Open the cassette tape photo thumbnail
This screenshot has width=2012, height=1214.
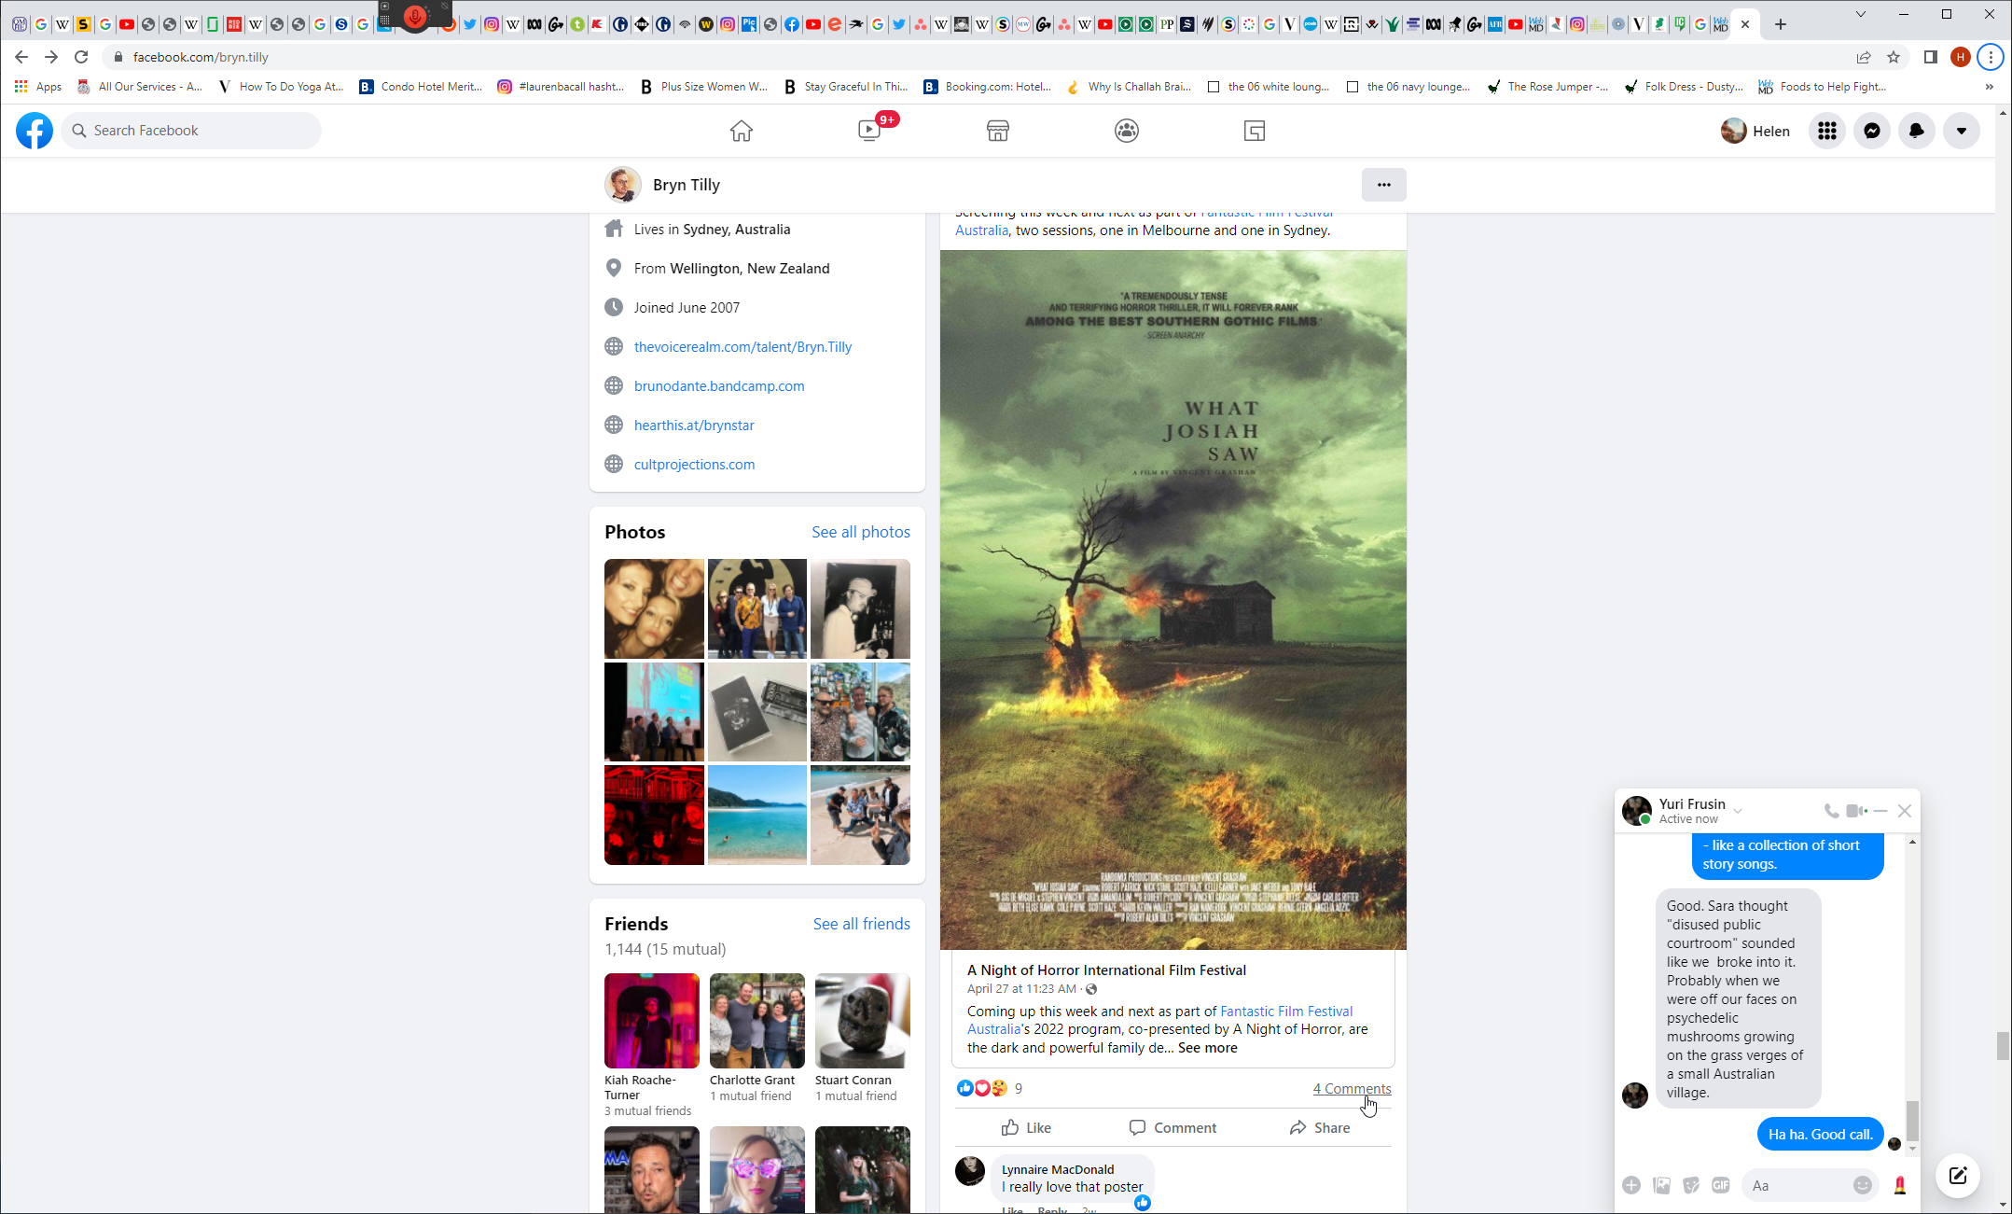(x=756, y=712)
